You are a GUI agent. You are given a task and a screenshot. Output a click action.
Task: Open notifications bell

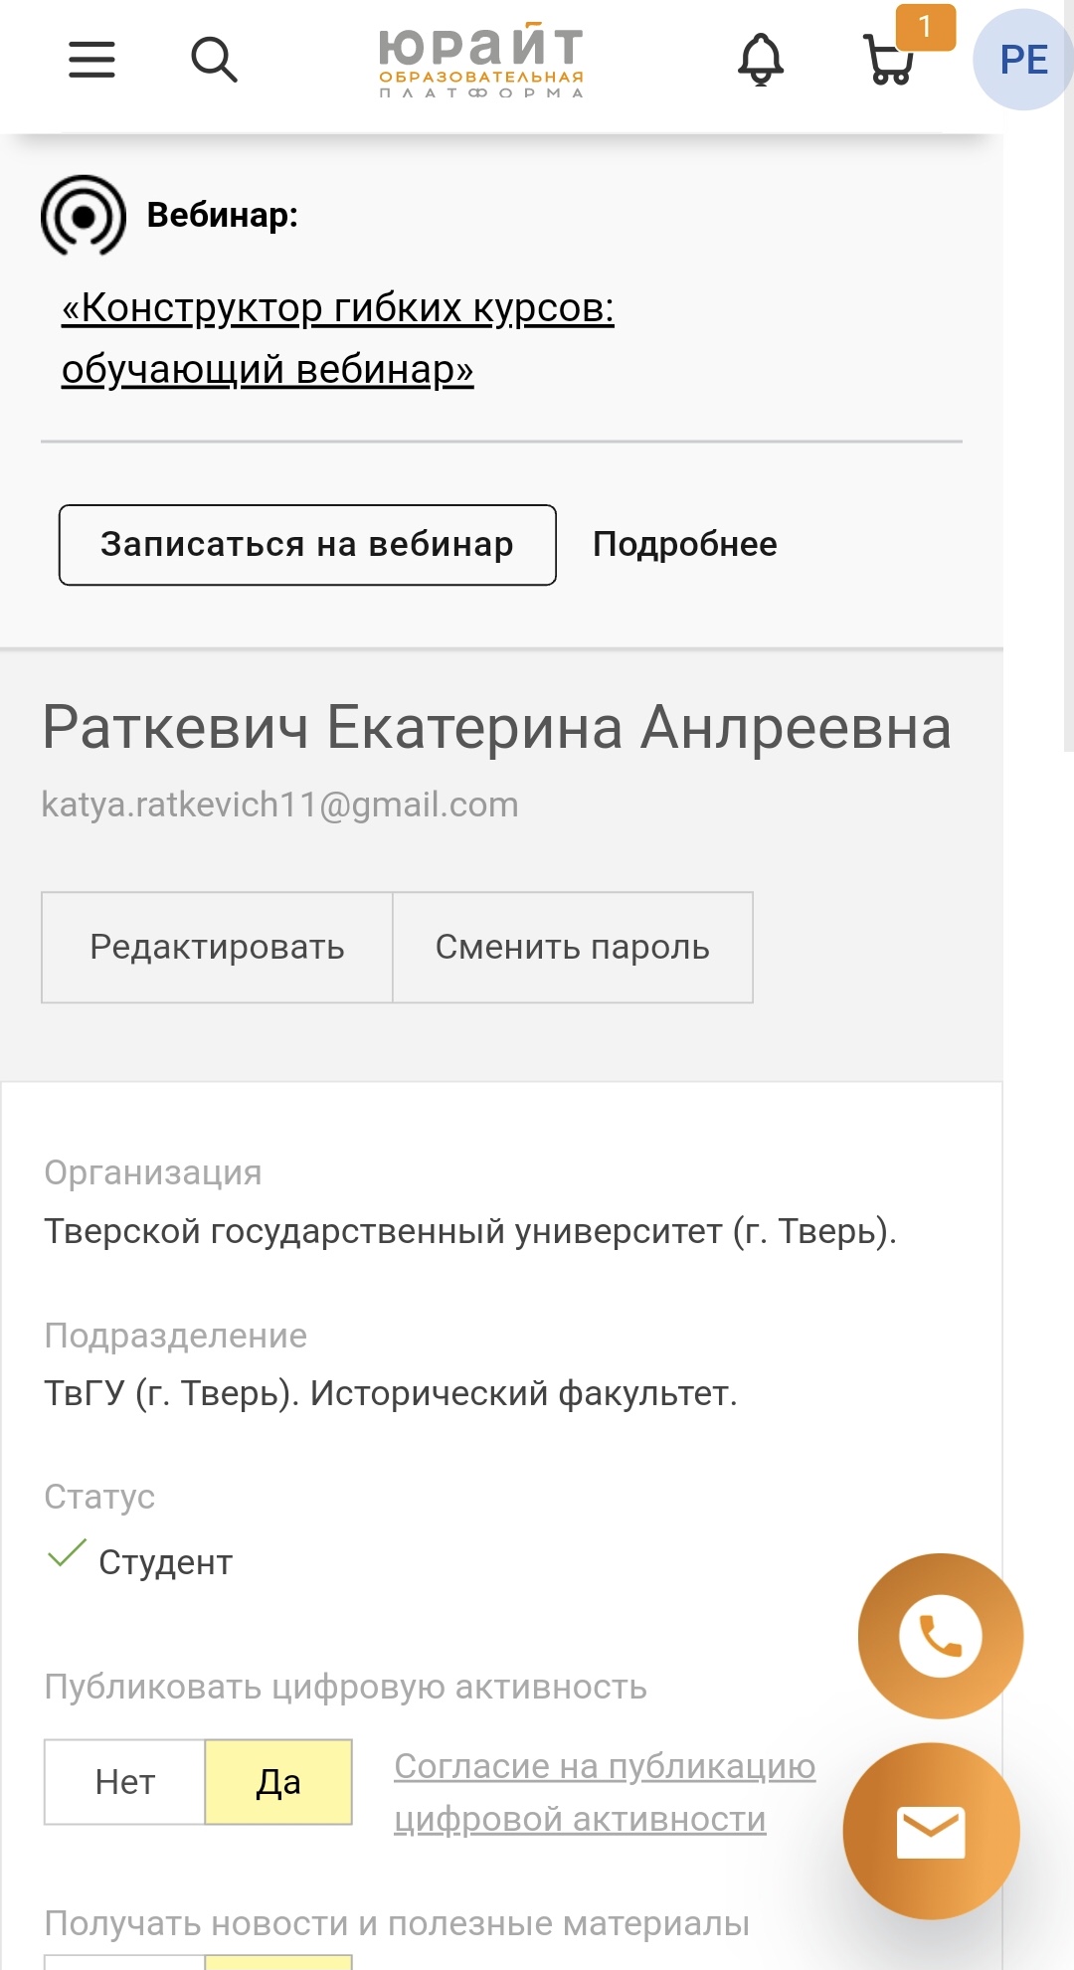pyautogui.click(x=761, y=60)
